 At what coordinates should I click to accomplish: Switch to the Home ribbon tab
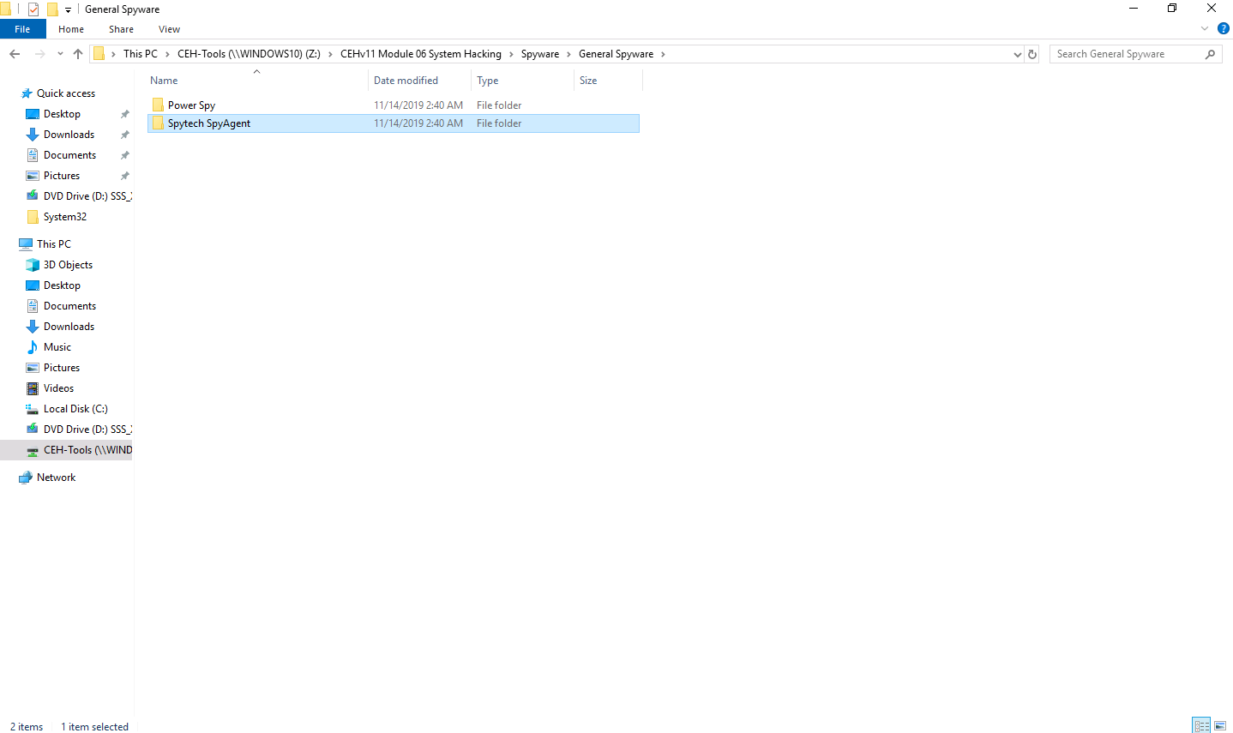pos(71,29)
